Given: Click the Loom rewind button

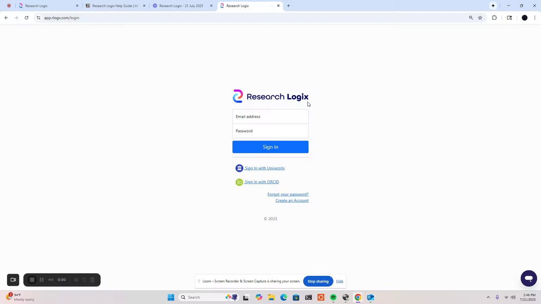Looking at the screenshot, I should click(x=51, y=280).
